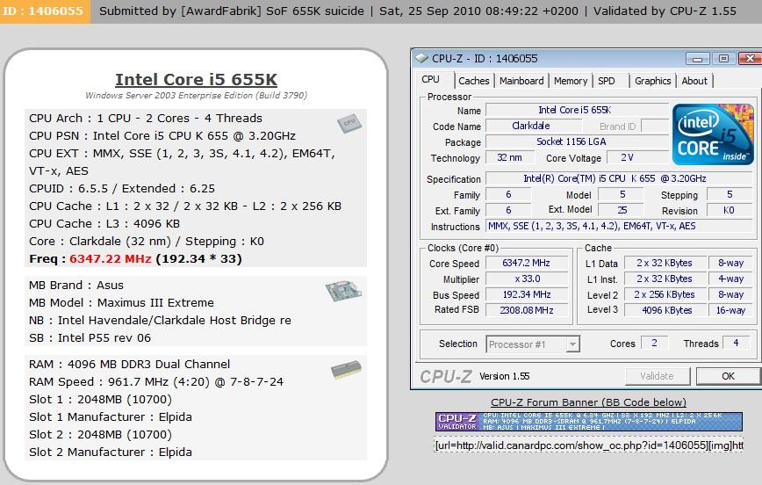Minimize the CPU-Z window
The image size is (762, 485).
(698, 59)
